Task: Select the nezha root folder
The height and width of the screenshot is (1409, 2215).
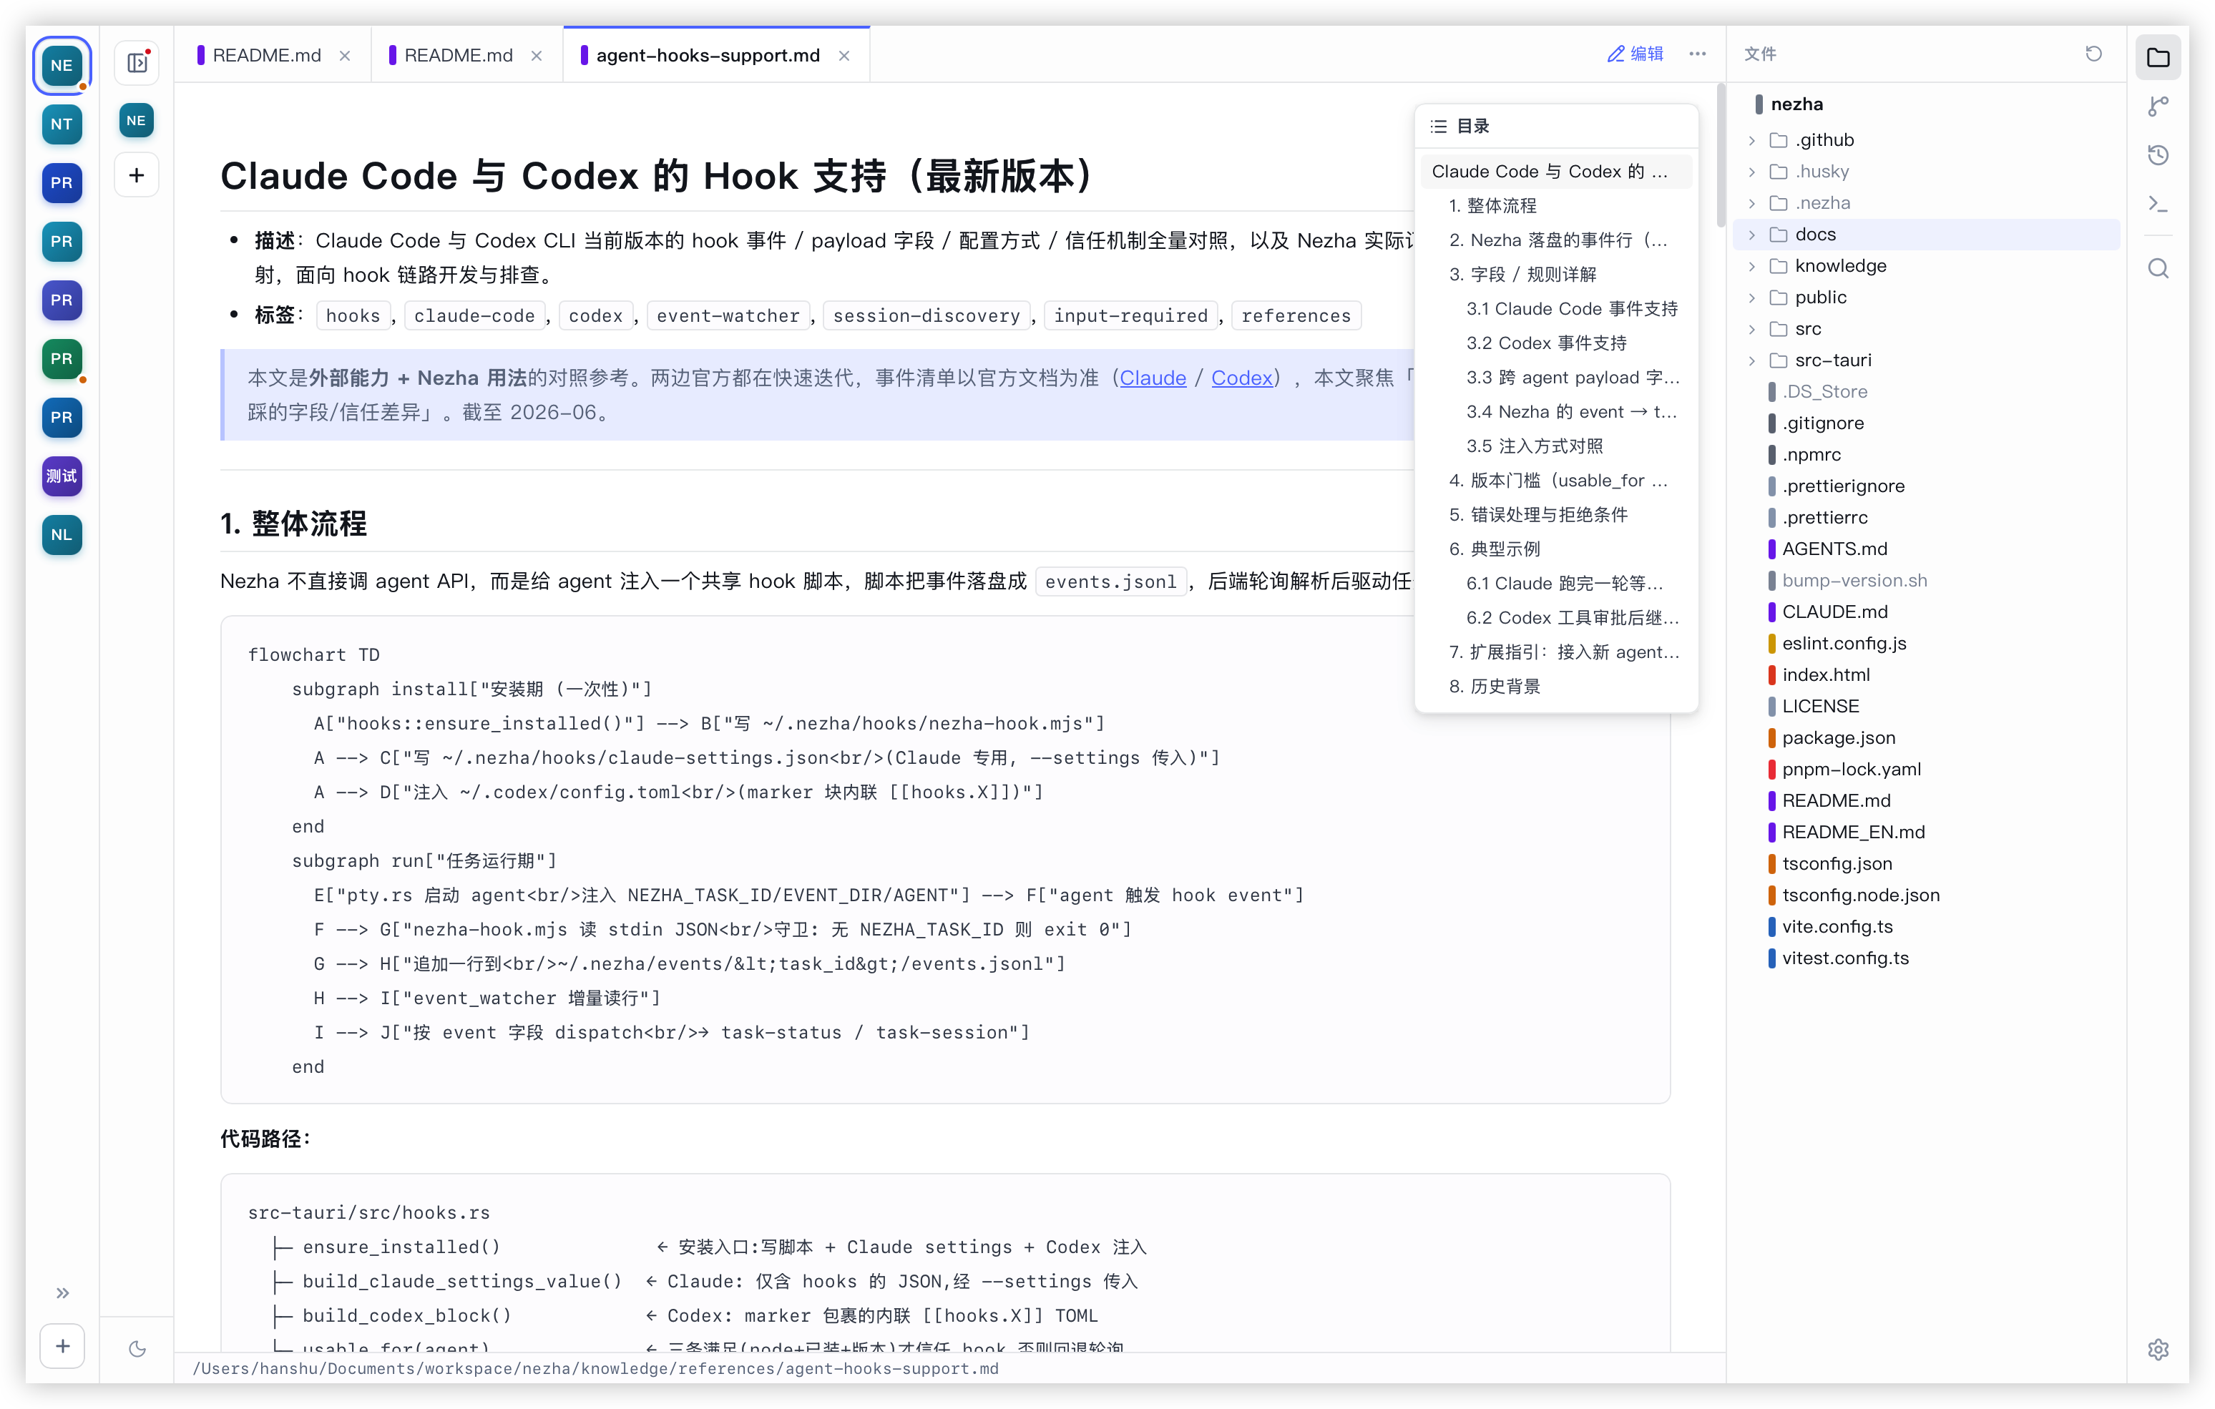Action: pos(1926,104)
